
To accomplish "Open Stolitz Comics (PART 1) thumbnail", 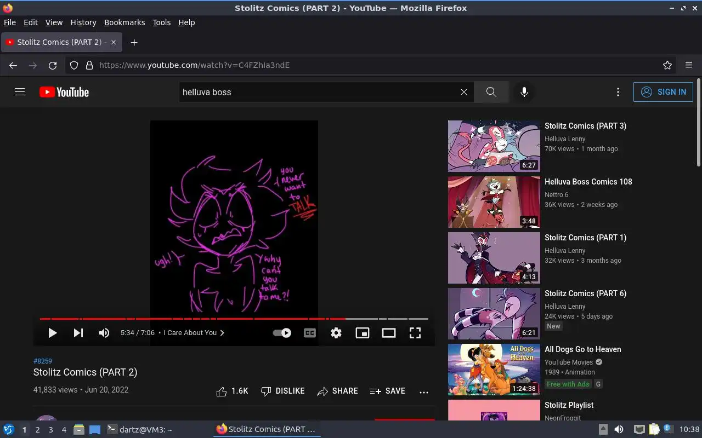I will click(494, 258).
